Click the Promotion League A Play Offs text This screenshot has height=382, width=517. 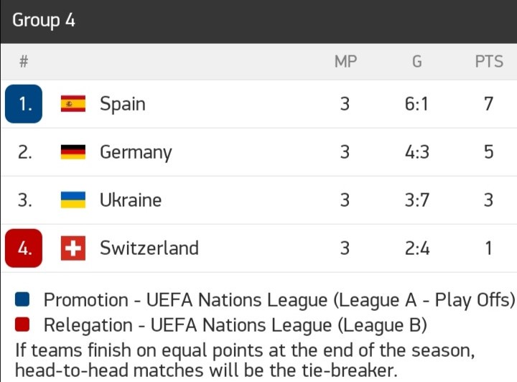click(x=279, y=300)
